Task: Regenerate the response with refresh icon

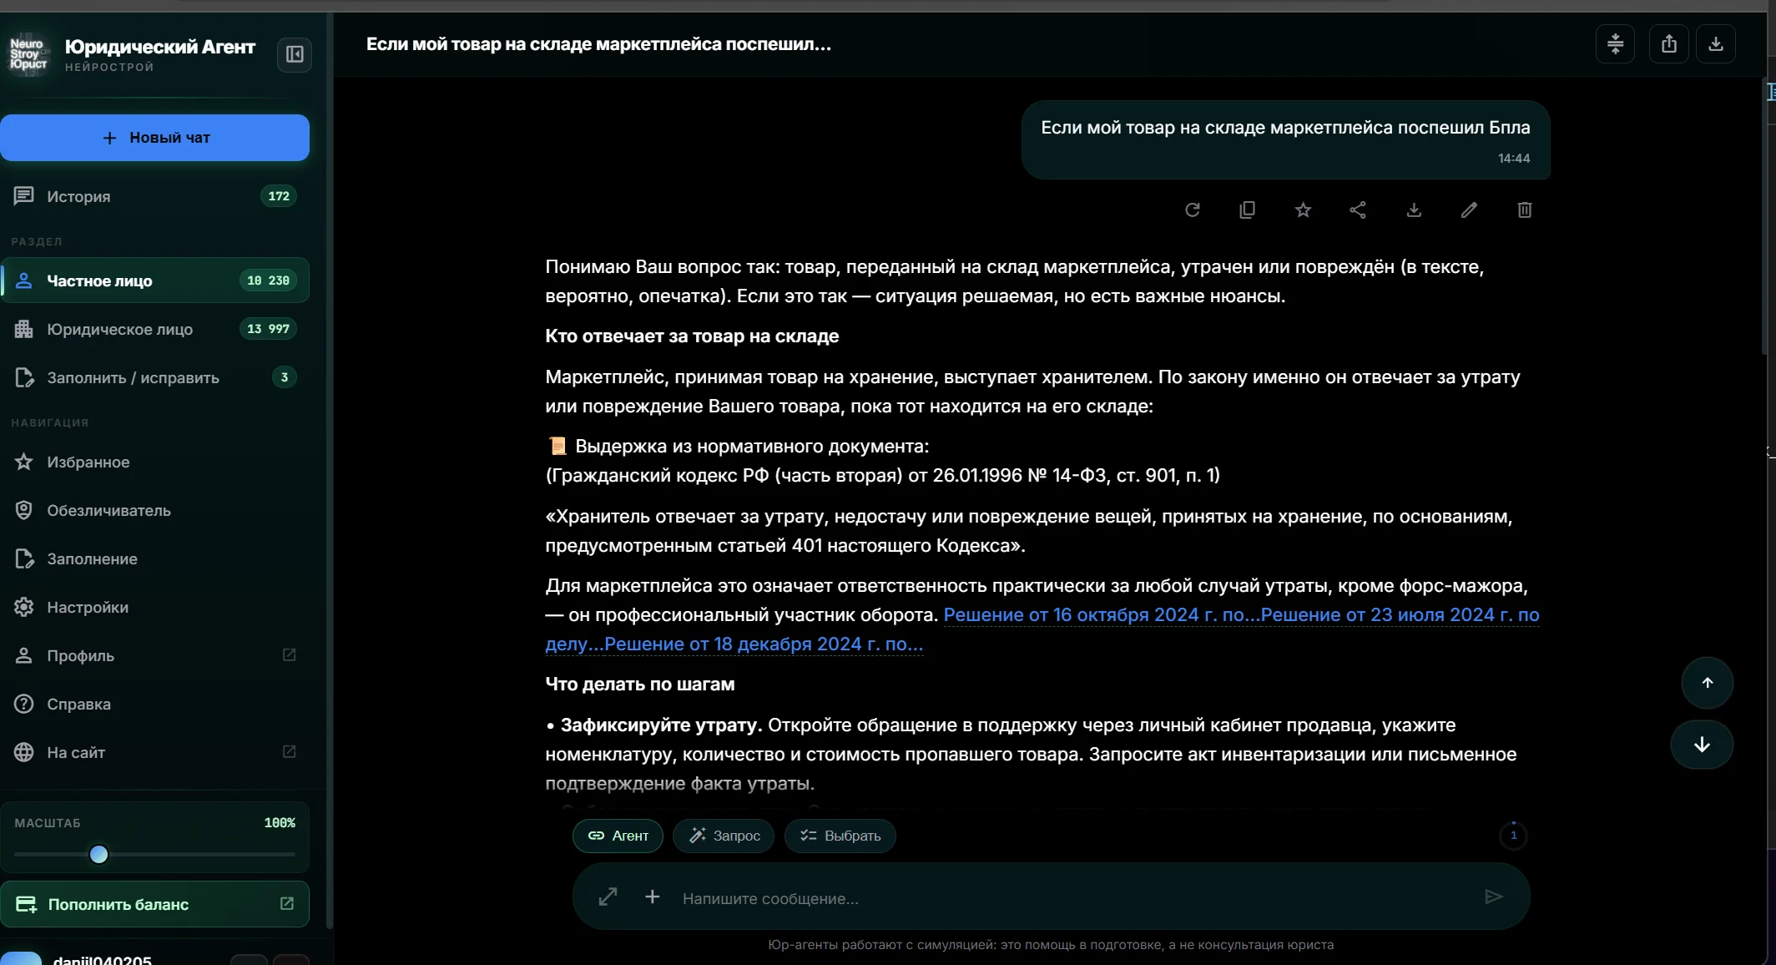Action: pyautogui.click(x=1192, y=210)
